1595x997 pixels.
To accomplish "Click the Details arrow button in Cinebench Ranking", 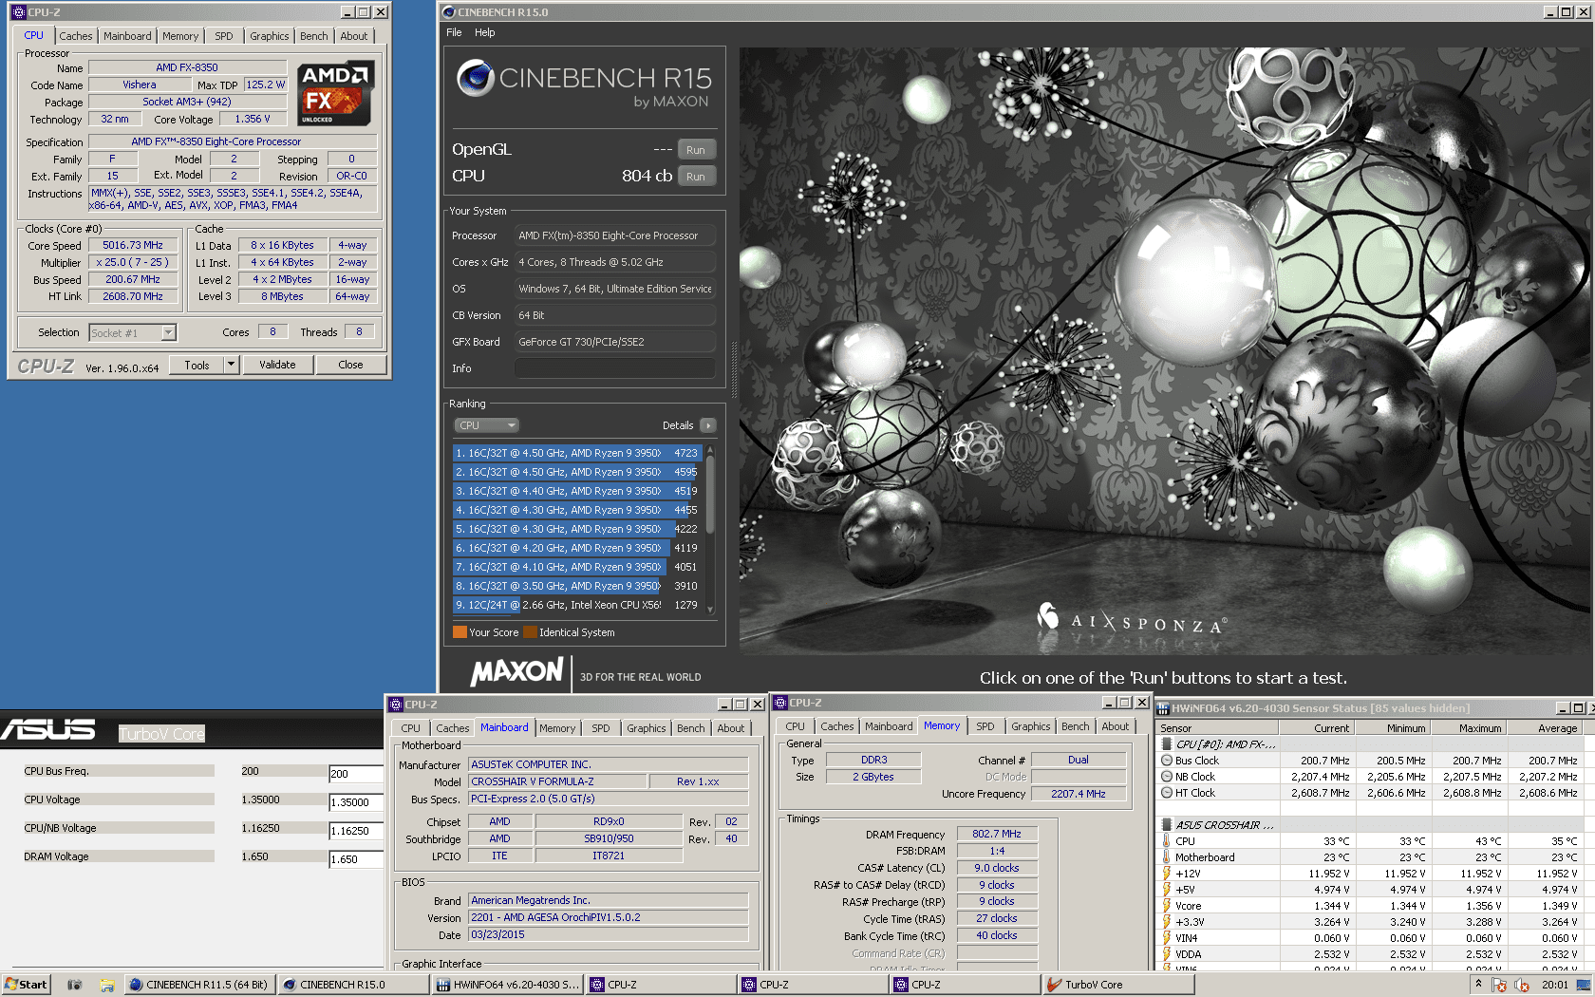I will [x=708, y=425].
